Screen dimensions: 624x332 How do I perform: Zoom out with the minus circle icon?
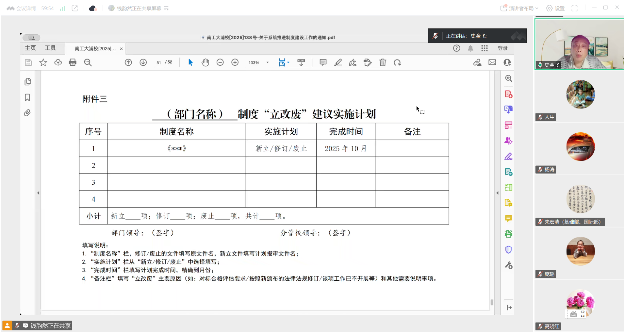220,62
